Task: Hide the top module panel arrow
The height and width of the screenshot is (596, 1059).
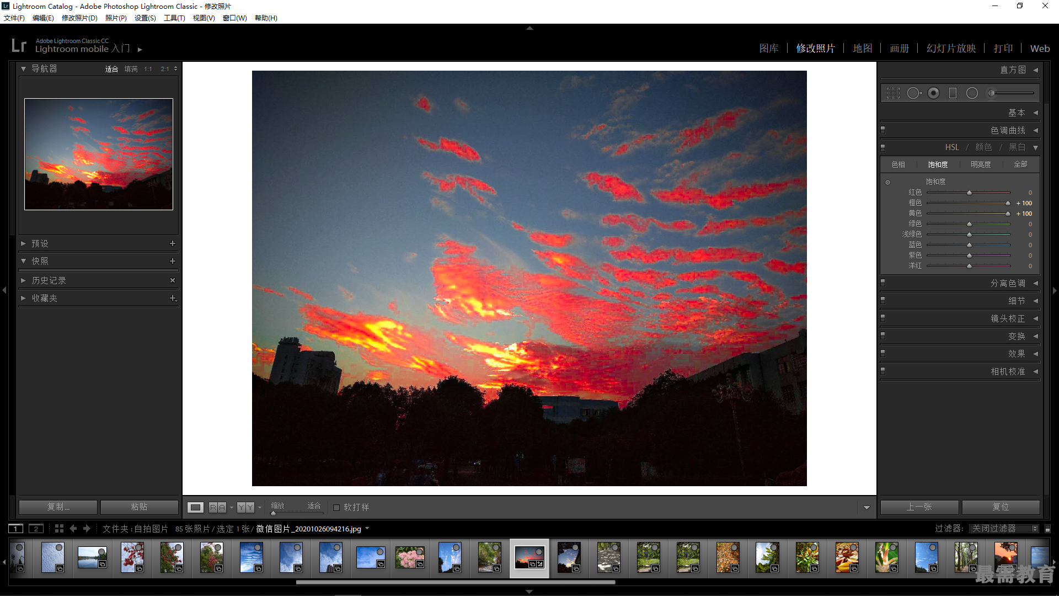Action: coord(529,28)
